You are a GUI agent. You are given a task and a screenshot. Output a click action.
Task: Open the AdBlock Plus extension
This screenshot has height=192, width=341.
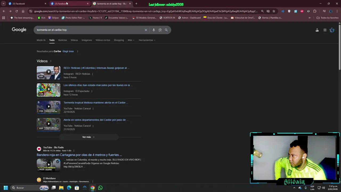coord(302,11)
